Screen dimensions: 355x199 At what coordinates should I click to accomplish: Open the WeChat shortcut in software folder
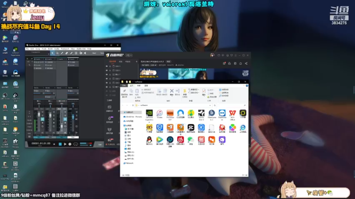tap(191, 141)
